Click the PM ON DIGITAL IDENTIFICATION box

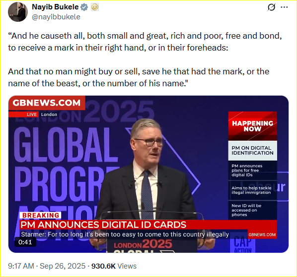252,151
